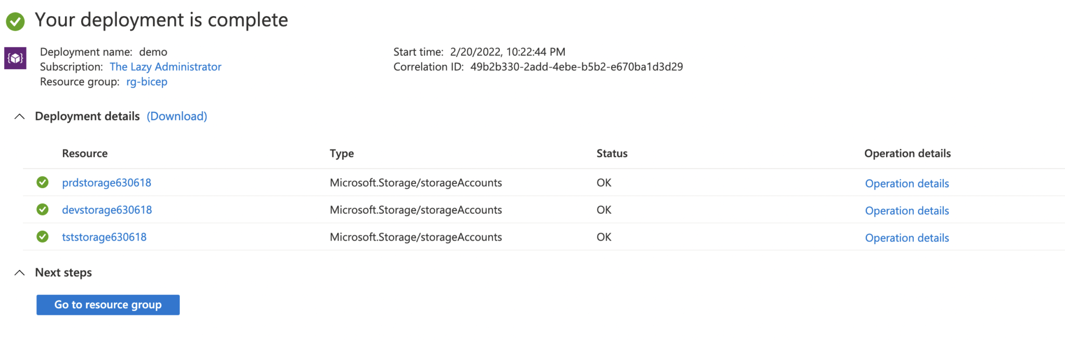Open The Lazy Administrator subscription link
This screenshot has width=1065, height=344.
[165, 67]
